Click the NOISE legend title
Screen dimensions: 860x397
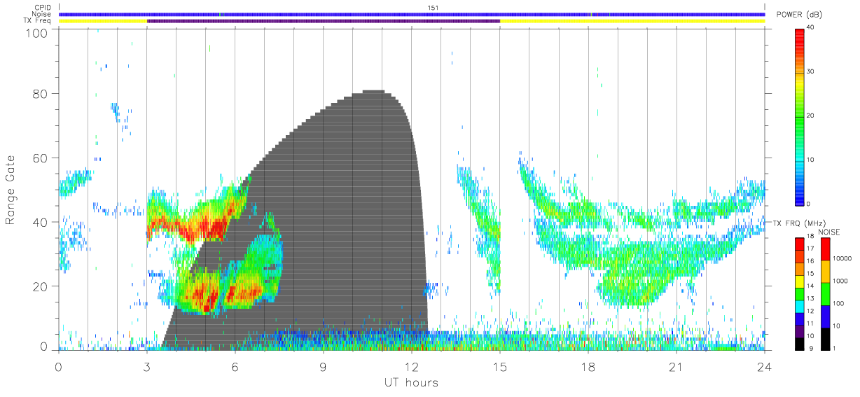(x=829, y=232)
